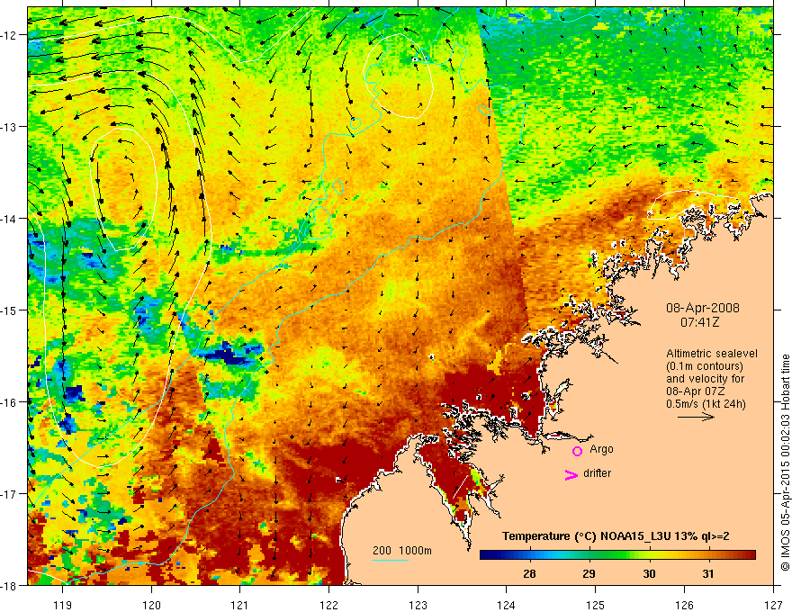Click the date text 08-Apr-2008
The image size is (792, 612).
click(703, 308)
